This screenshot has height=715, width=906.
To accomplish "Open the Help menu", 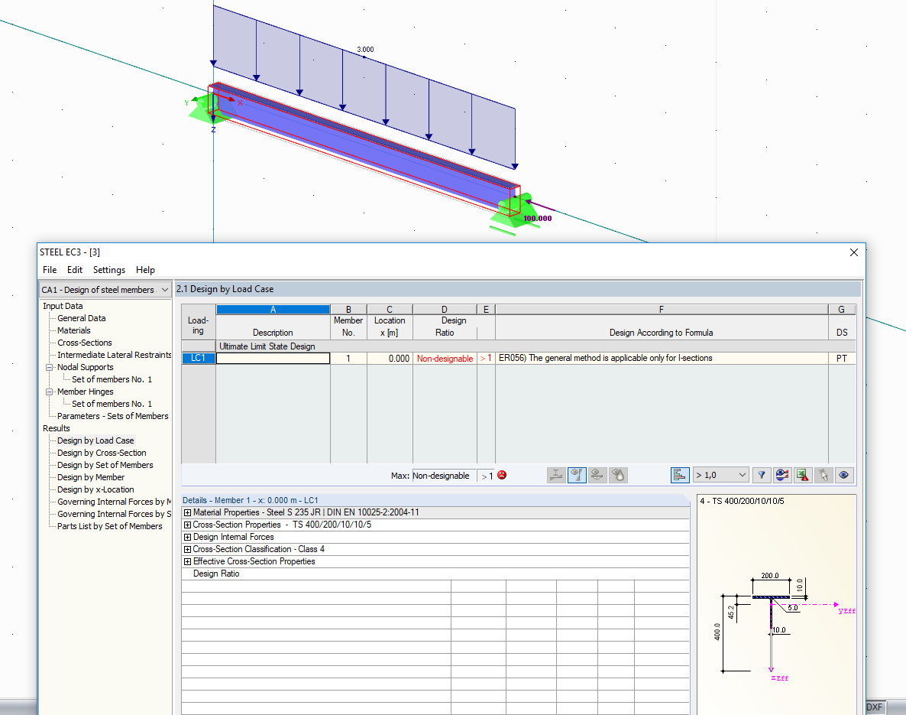I will 145,270.
